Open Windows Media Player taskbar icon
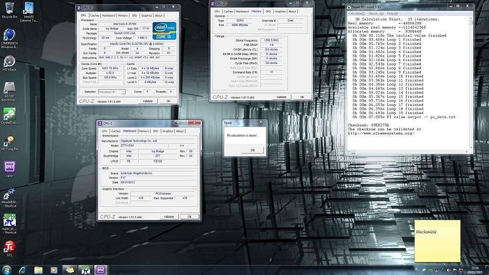 [53, 270]
